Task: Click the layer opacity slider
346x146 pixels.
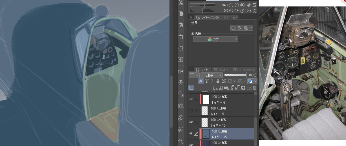Action: coord(235,75)
